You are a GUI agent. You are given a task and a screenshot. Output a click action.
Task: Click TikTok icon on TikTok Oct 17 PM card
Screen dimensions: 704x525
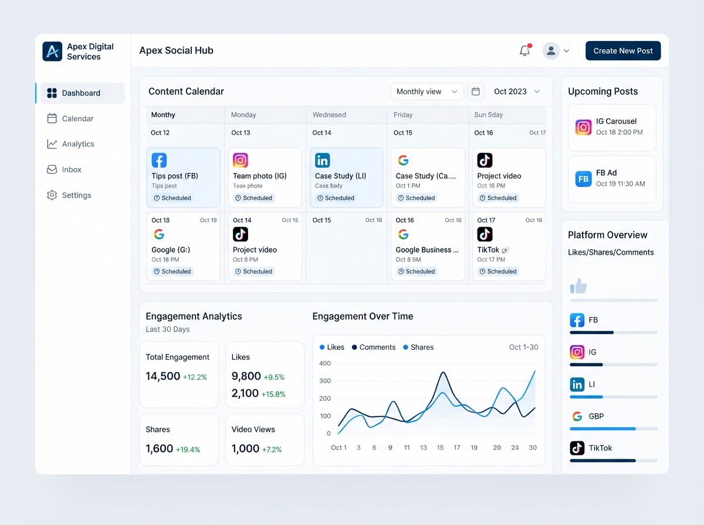pos(485,234)
